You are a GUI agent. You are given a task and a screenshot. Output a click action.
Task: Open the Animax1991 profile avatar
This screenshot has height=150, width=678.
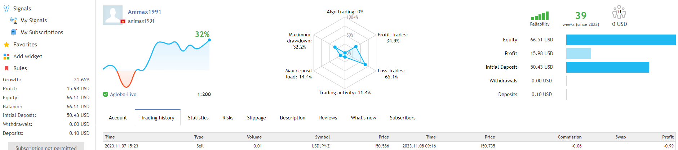pos(113,15)
